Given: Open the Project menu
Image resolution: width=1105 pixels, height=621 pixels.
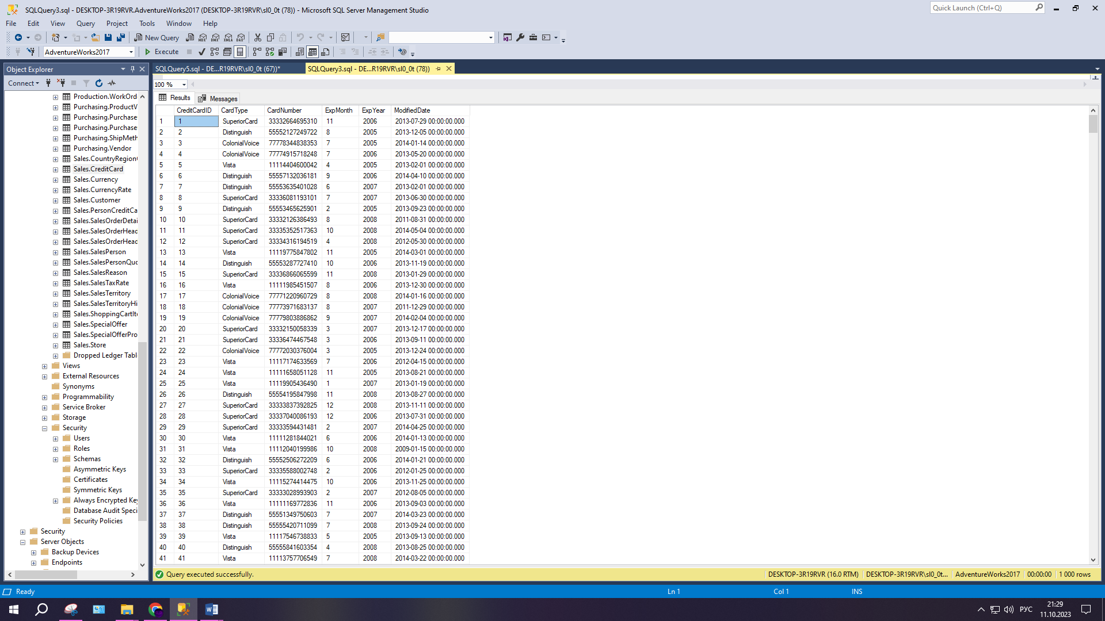Looking at the screenshot, I should (x=117, y=24).
